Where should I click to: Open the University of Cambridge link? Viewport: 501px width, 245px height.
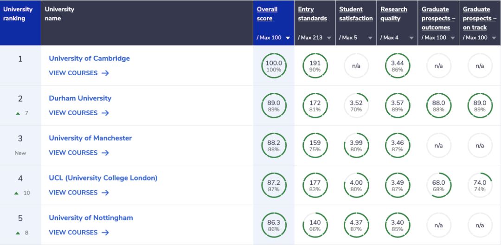[x=89, y=58]
